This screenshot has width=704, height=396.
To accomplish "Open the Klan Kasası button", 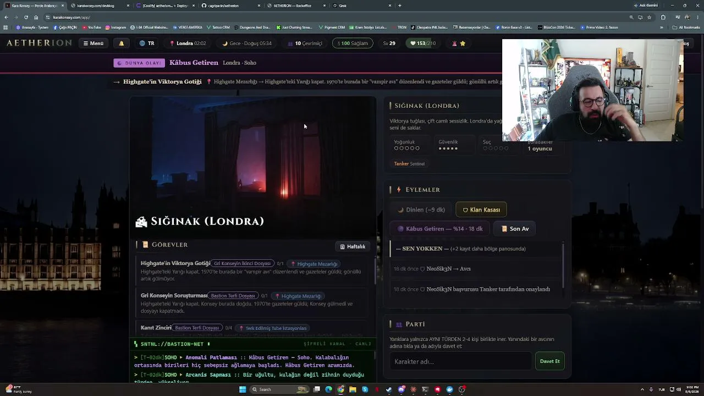I will pos(481,210).
